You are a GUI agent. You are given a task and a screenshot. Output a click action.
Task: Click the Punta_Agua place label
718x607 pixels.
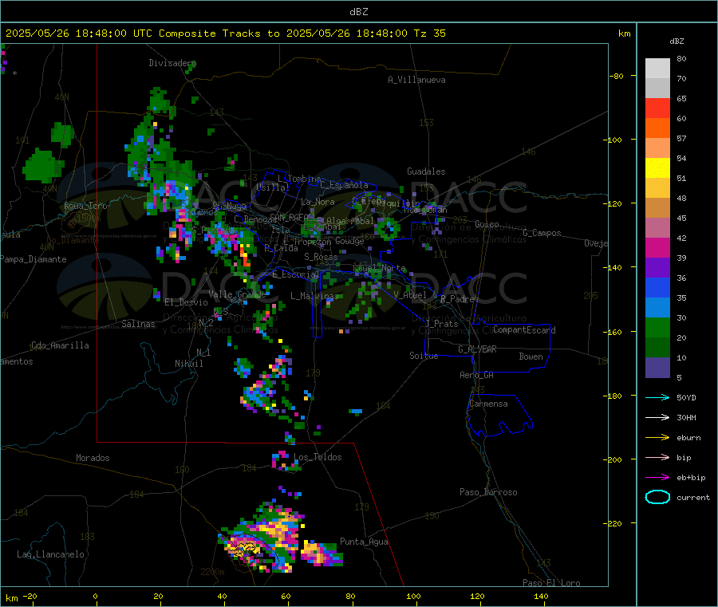(x=364, y=542)
